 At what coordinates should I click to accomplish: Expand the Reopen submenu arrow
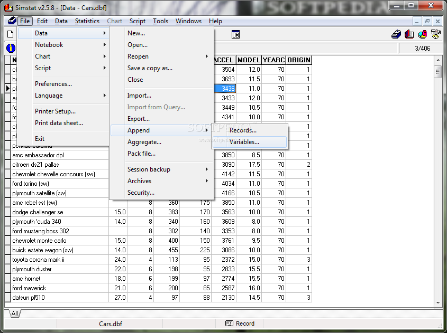click(x=207, y=56)
